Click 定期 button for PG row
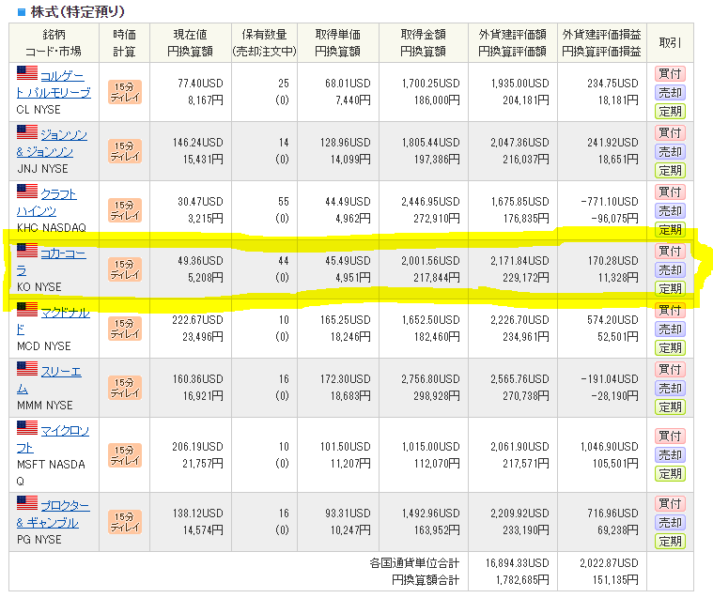Screen dimensions: 713x598 click(x=670, y=541)
